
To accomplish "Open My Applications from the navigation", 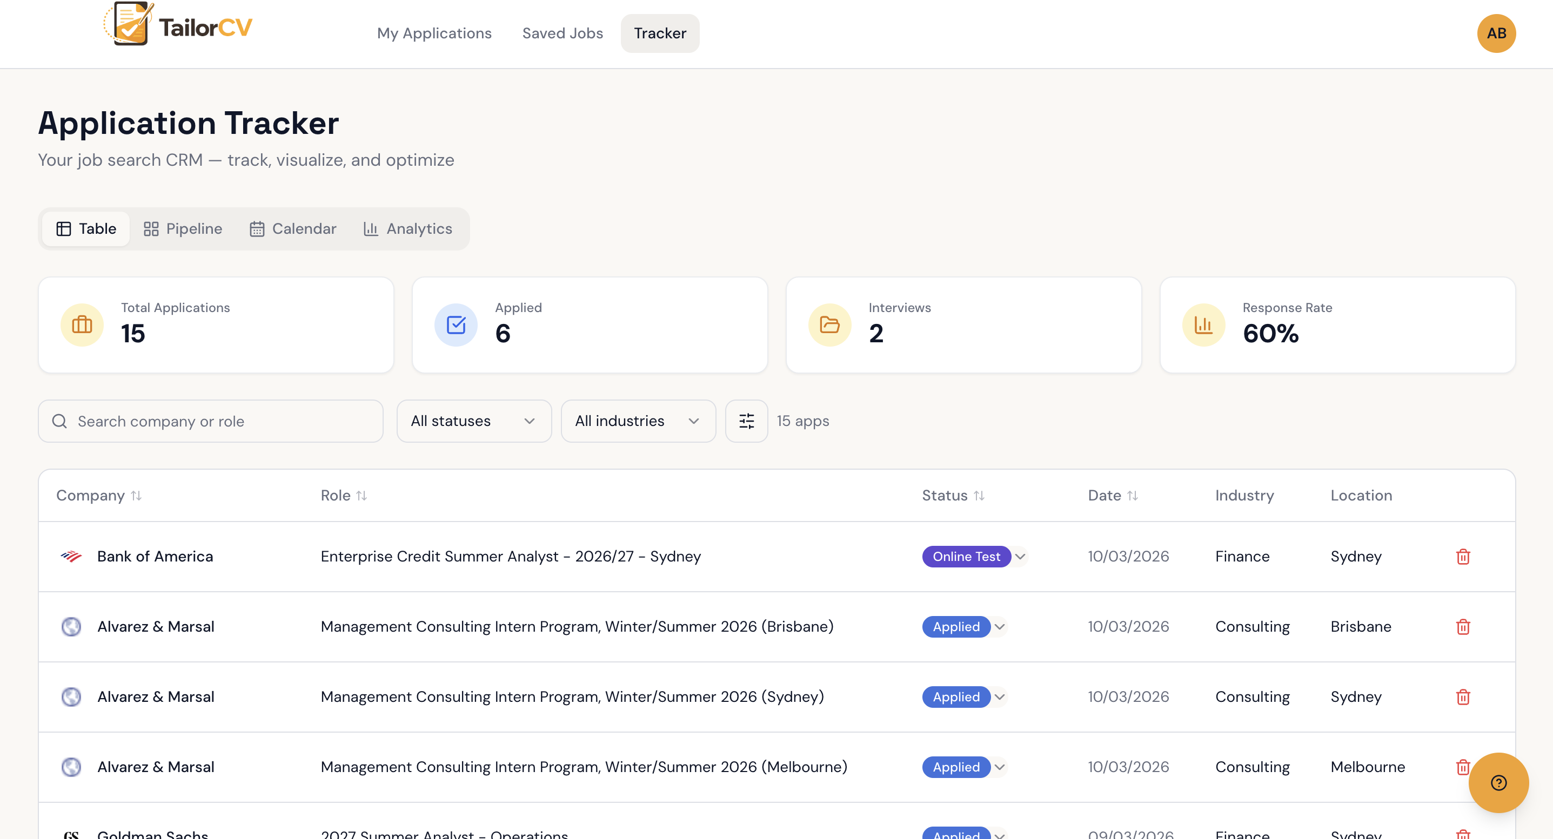I will click(434, 33).
